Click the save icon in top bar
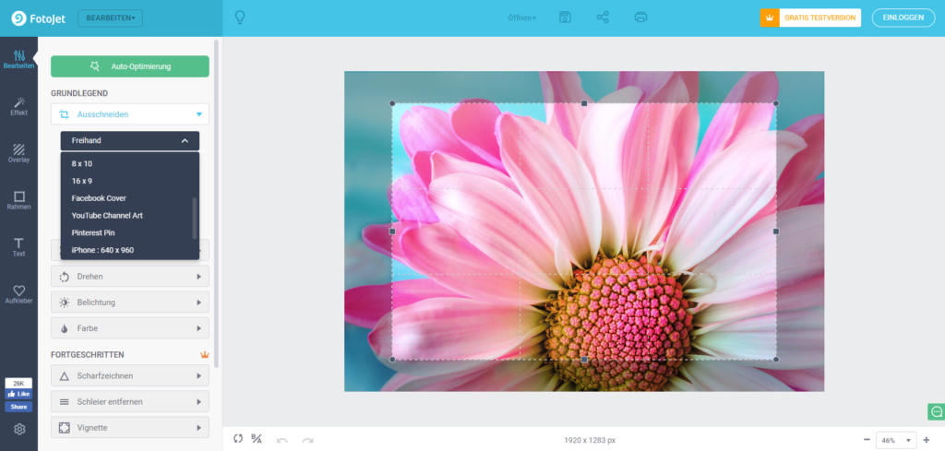 565,18
